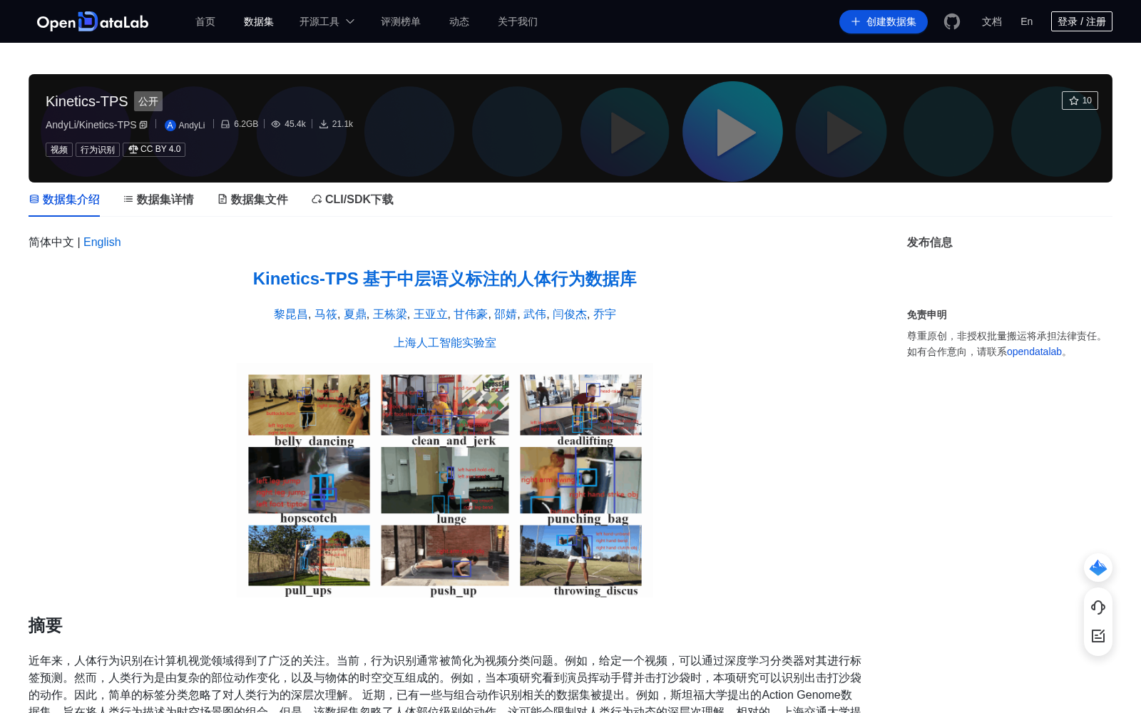Open 评测榜单 in the navigation

[x=401, y=21]
